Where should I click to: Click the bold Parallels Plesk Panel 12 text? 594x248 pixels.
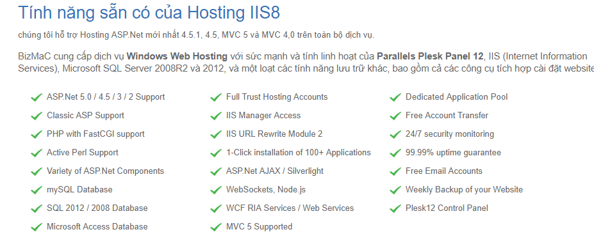431,57
